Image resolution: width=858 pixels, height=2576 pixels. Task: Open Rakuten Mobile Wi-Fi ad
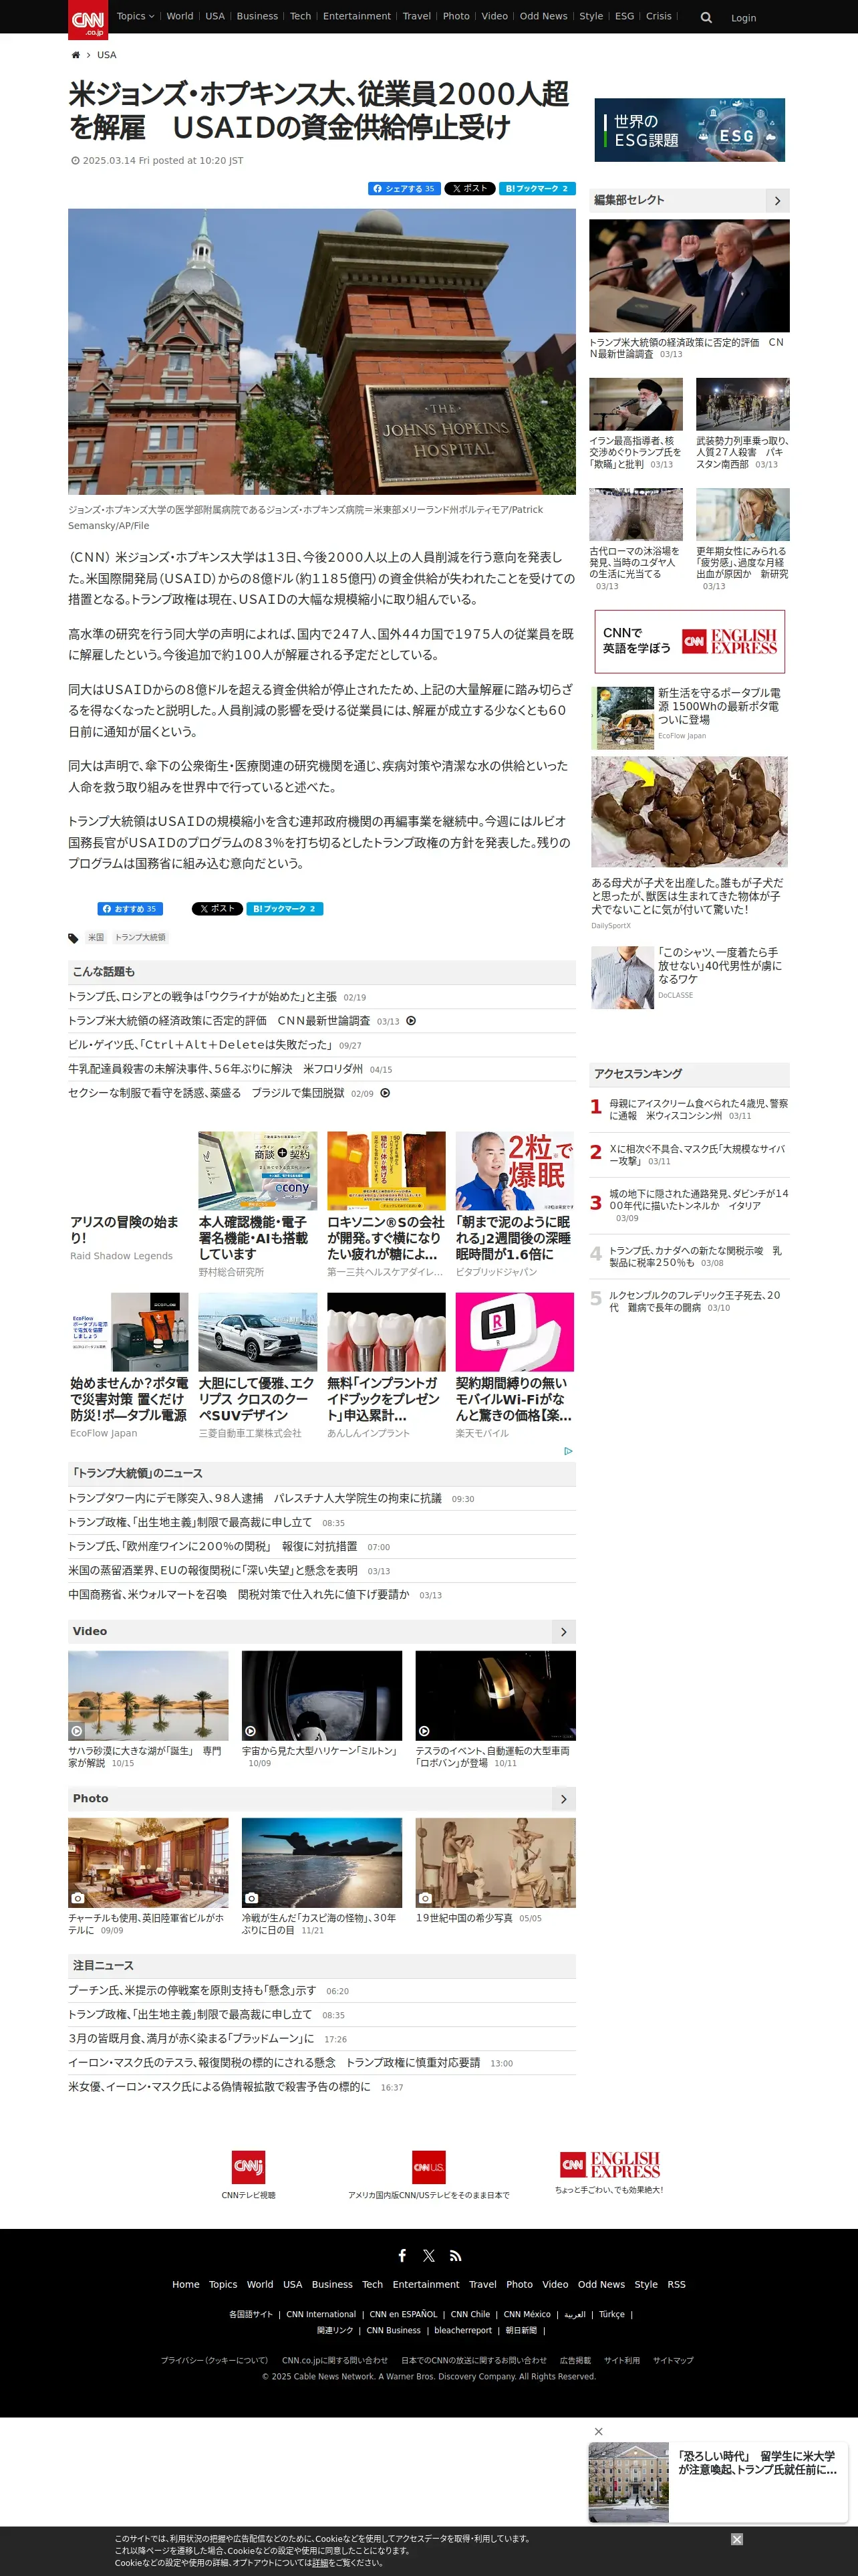(x=515, y=1365)
